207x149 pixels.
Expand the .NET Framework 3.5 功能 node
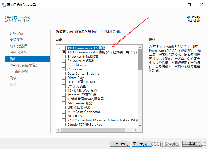click(x=59, y=48)
